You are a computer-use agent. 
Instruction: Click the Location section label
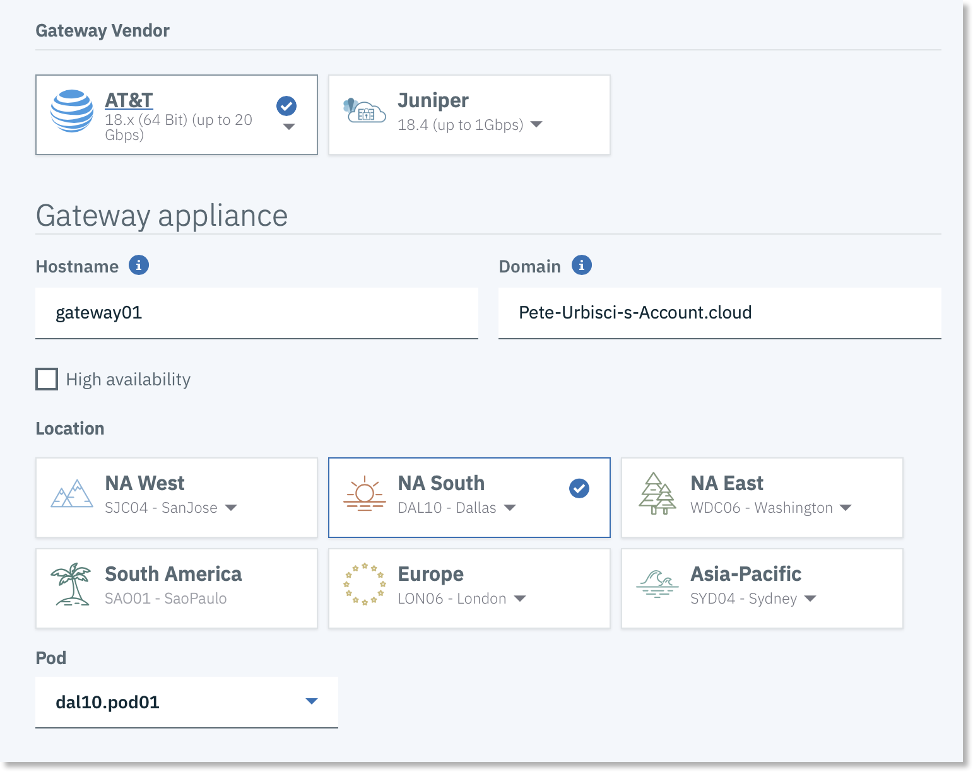(x=70, y=428)
